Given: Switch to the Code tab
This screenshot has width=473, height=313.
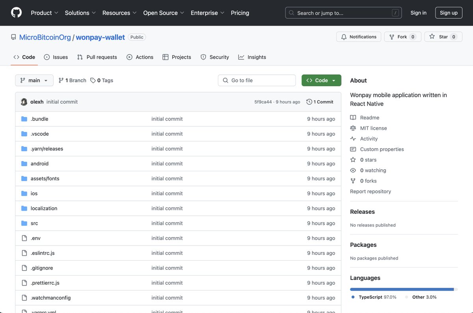Looking at the screenshot, I should click(x=24, y=57).
